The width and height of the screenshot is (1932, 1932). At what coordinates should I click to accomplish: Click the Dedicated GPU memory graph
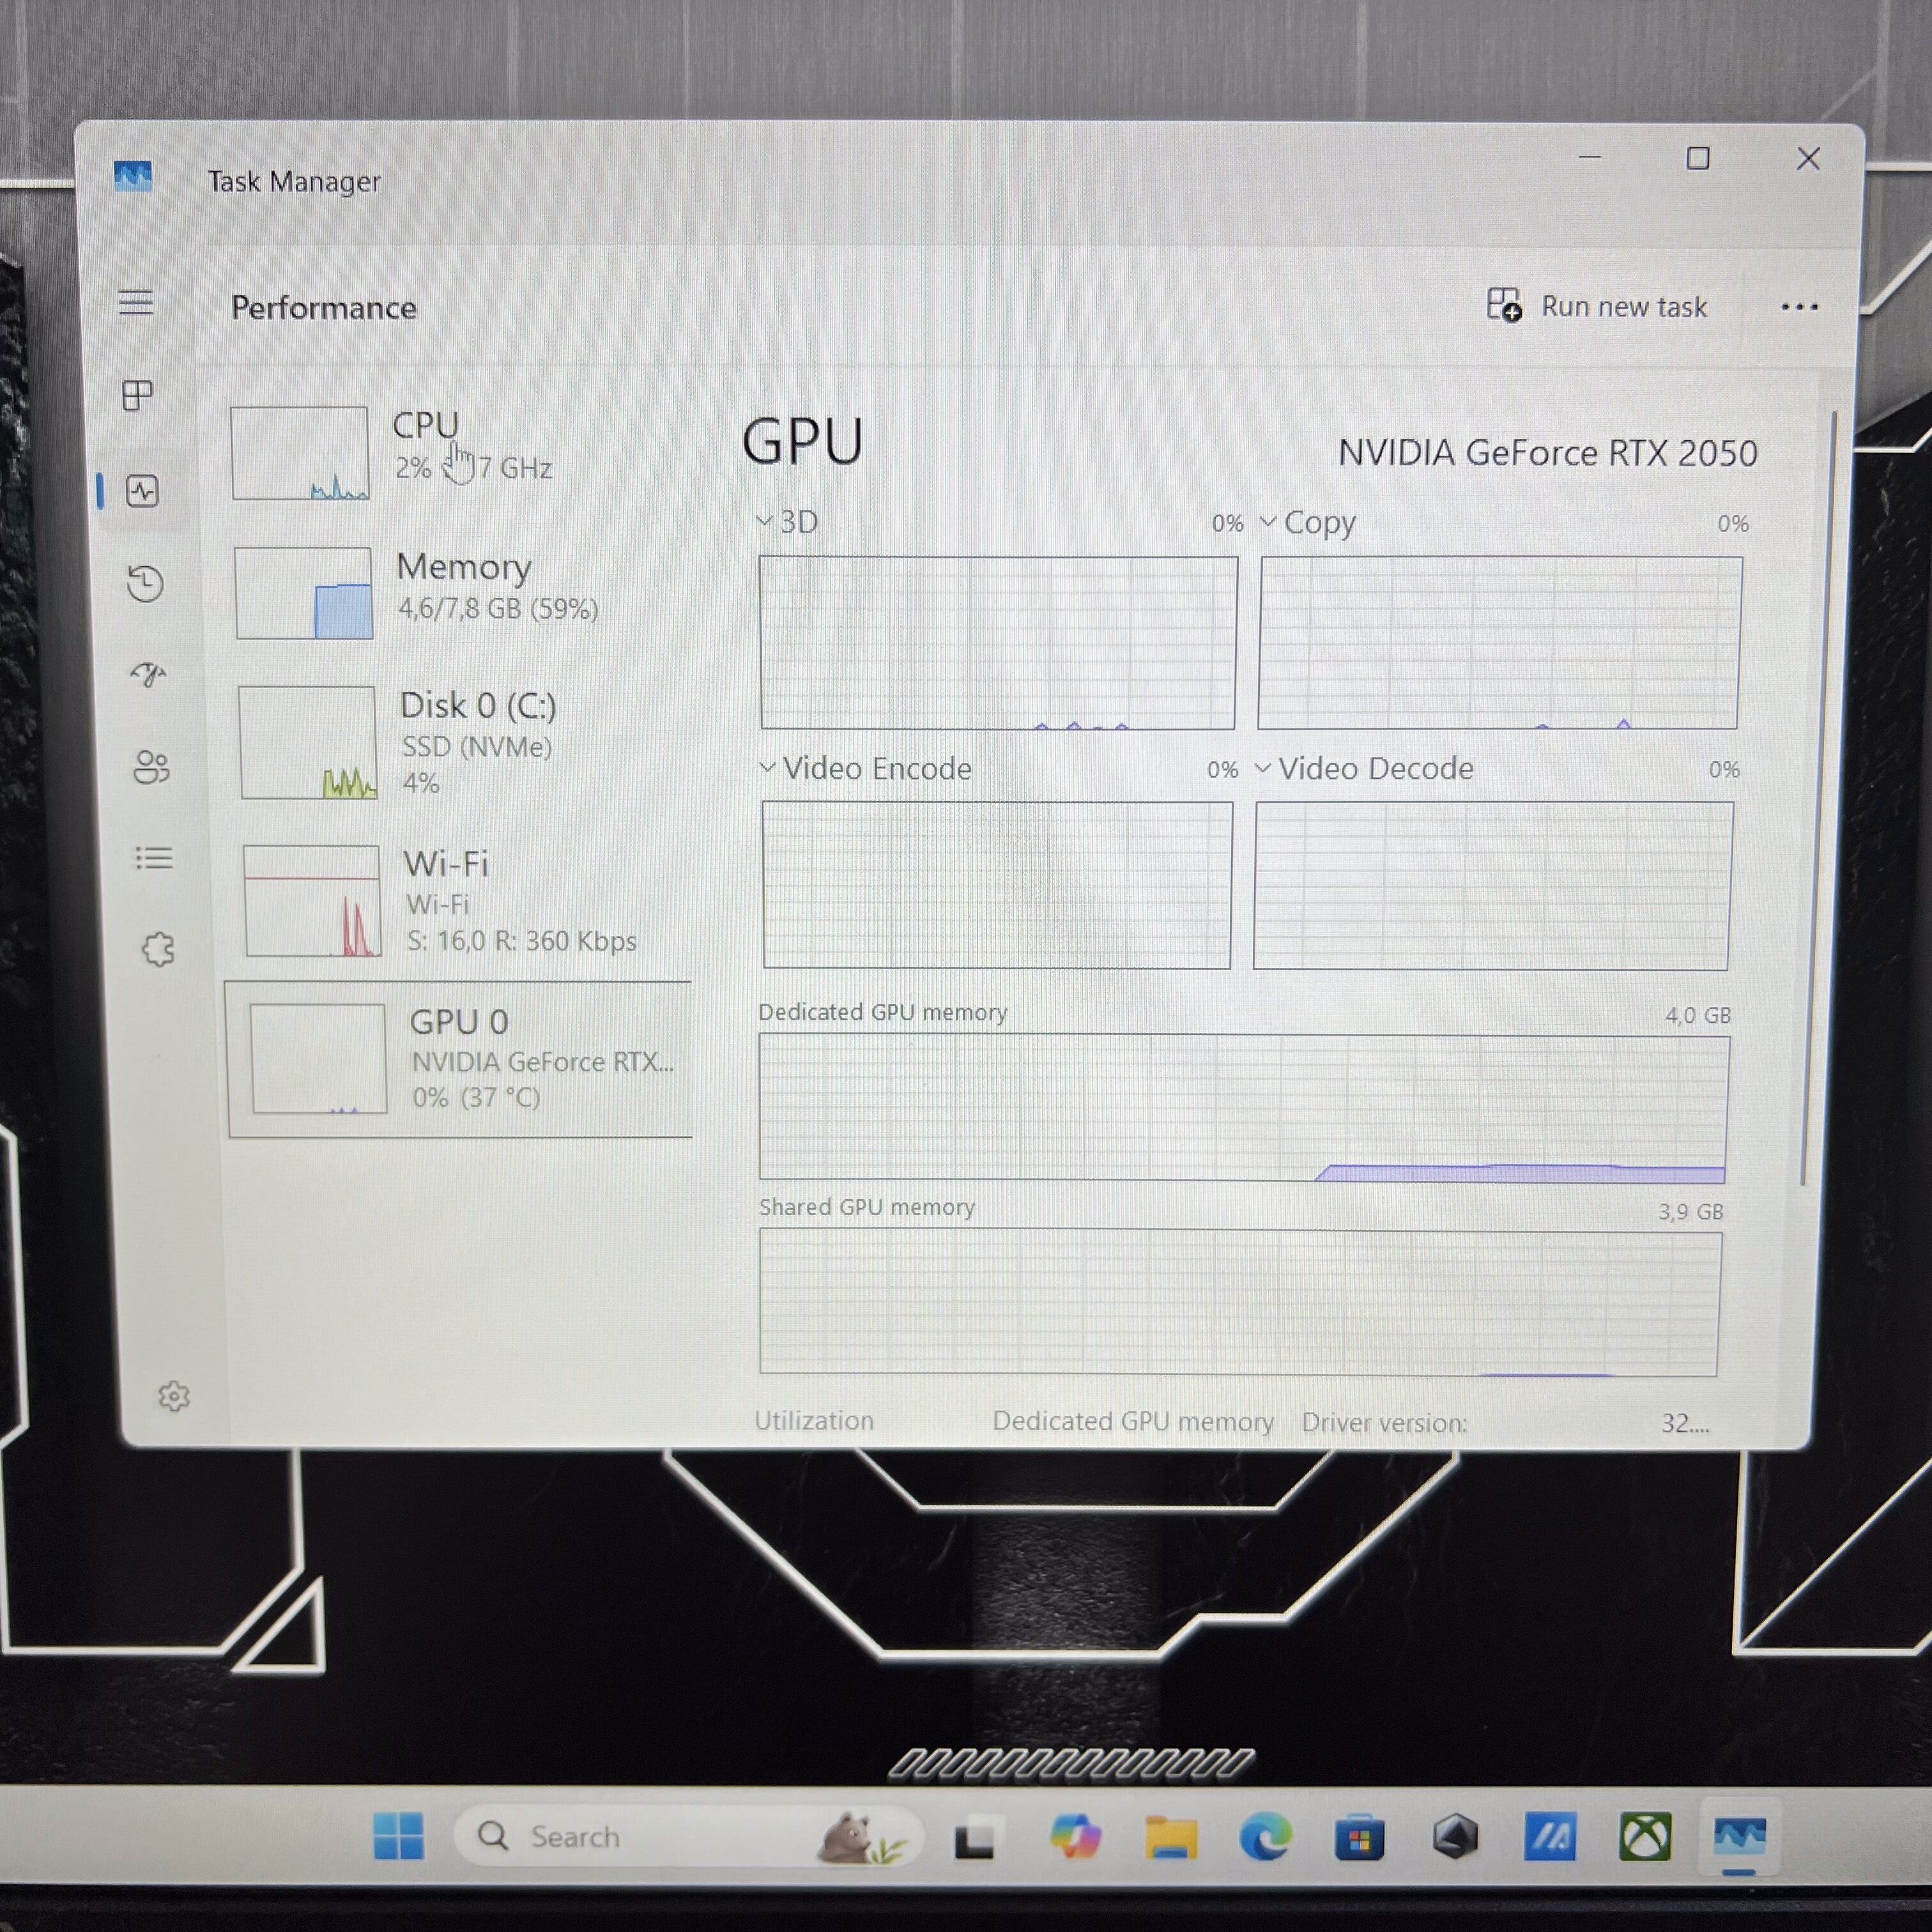click(1244, 1108)
